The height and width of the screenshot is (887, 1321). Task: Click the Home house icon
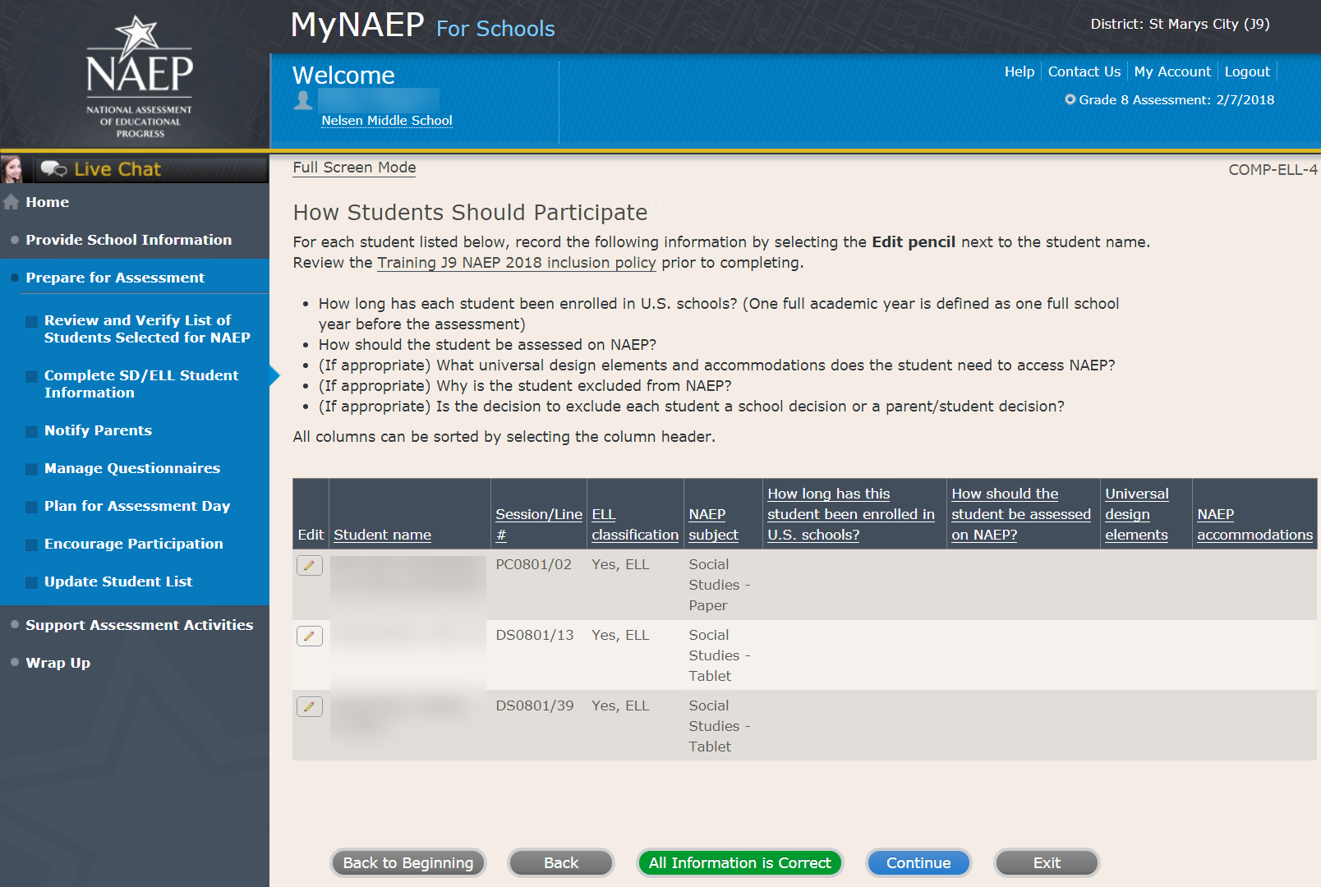[x=11, y=202]
